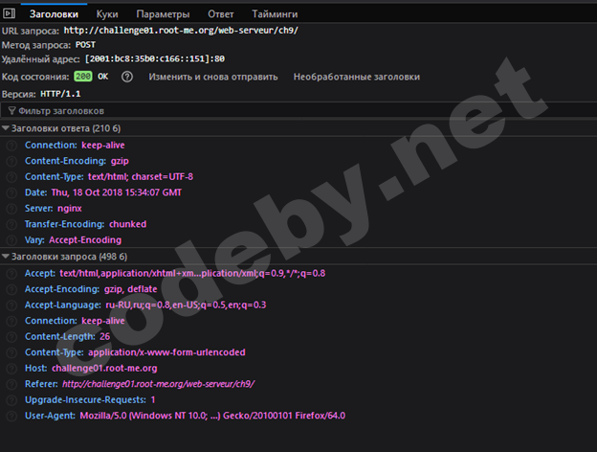Toggle the network request list pane icon
The height and width of the screenshot is (452, 597).
pyautogui.click(x=10, y=13)
